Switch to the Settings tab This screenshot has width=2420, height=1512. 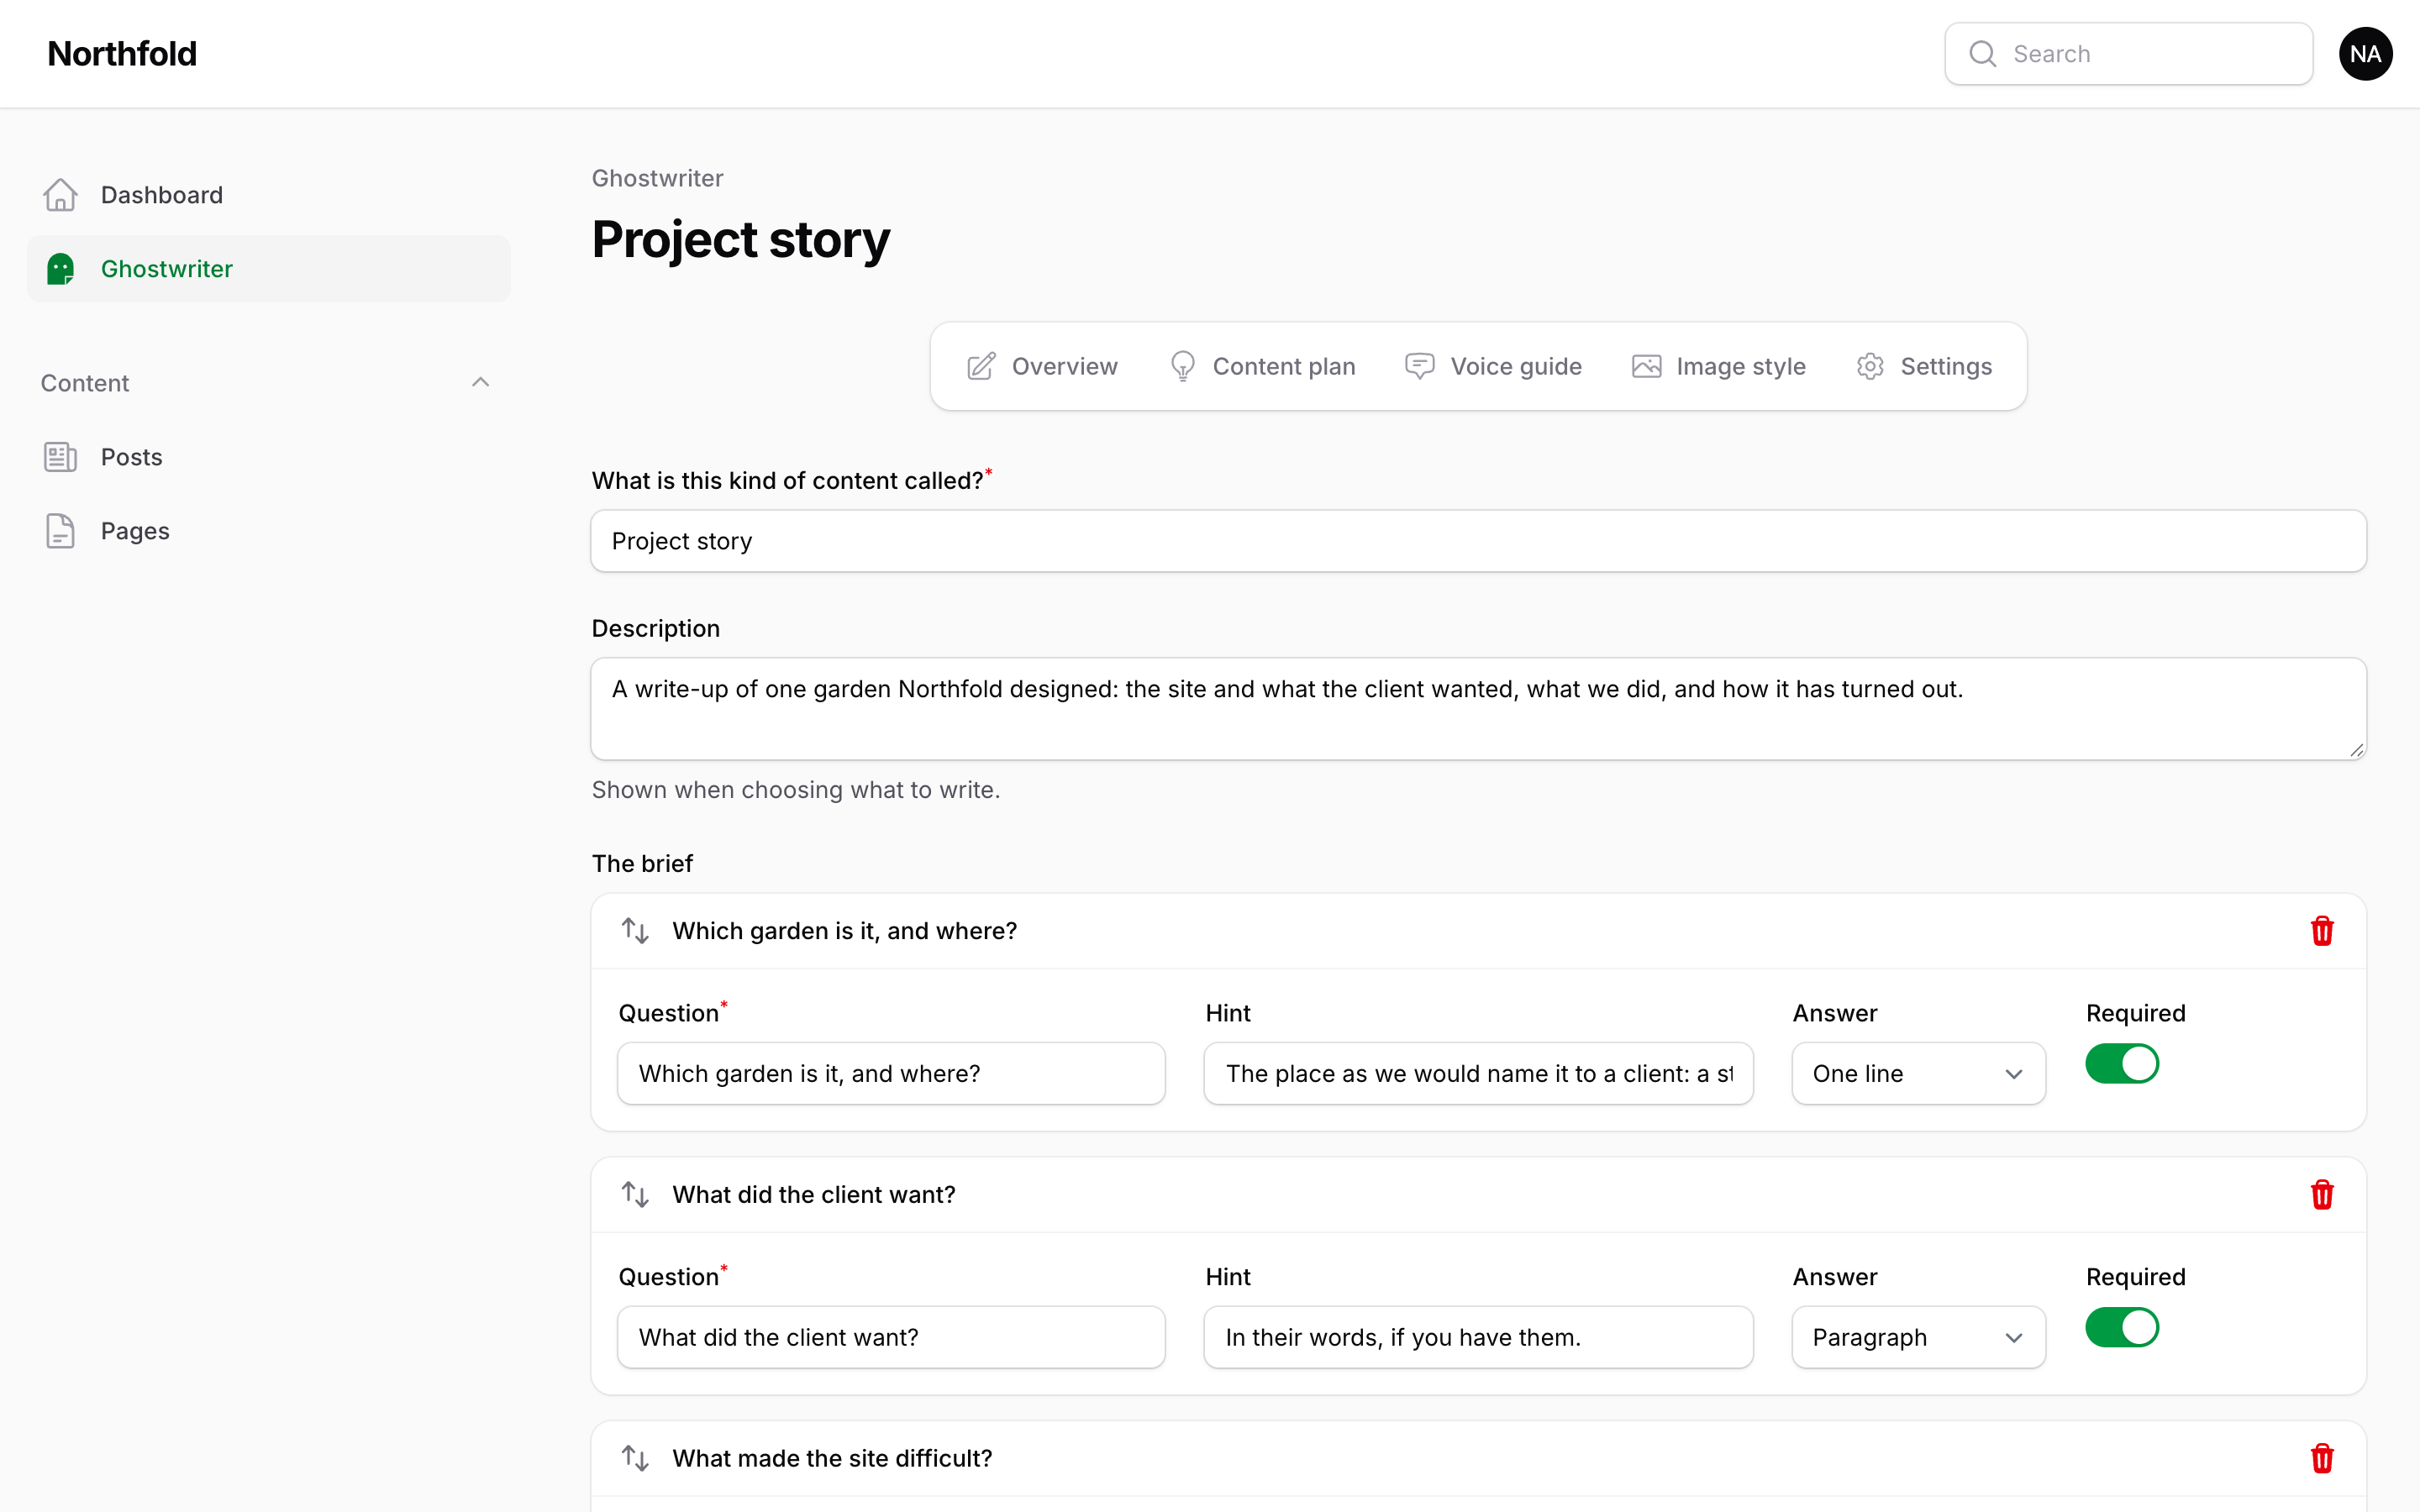point(1924,367)
